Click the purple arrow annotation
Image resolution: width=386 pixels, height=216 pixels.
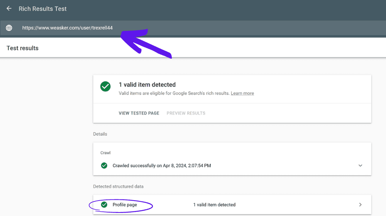pos(146,43)
